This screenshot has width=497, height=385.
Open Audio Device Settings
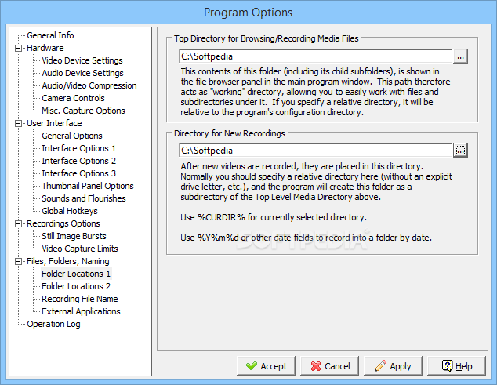point(82,73)
